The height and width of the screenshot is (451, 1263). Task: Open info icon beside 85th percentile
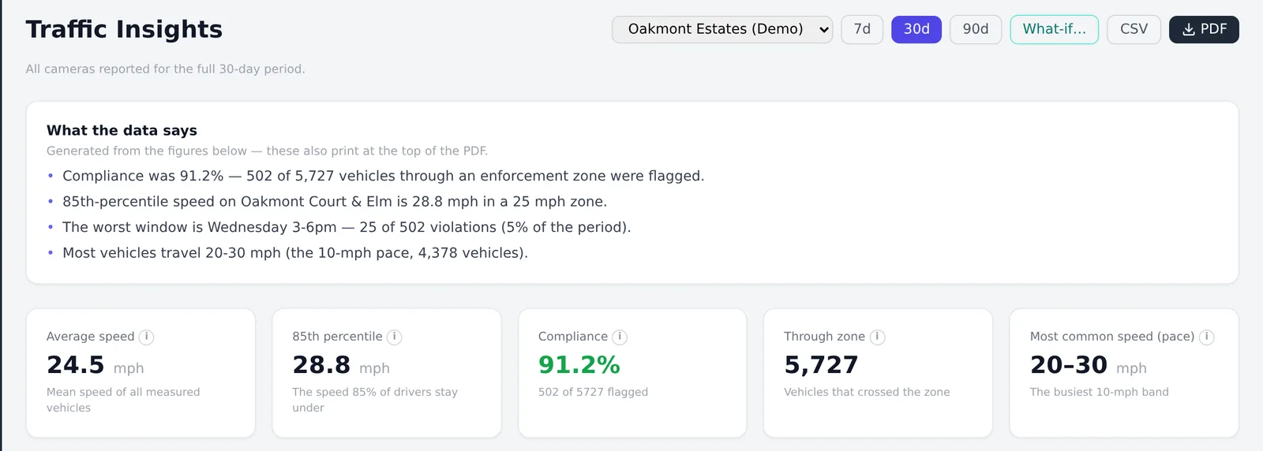[394, 337]
